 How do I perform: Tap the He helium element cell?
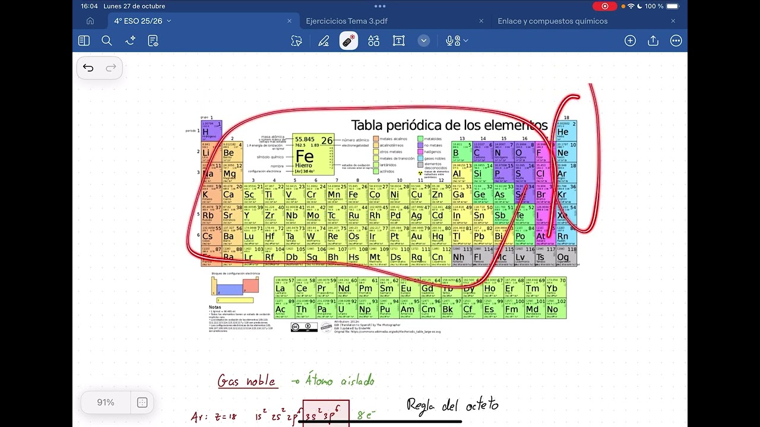coord(566,131)
